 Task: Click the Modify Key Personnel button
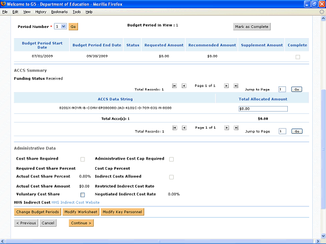(x=122, y=211)
